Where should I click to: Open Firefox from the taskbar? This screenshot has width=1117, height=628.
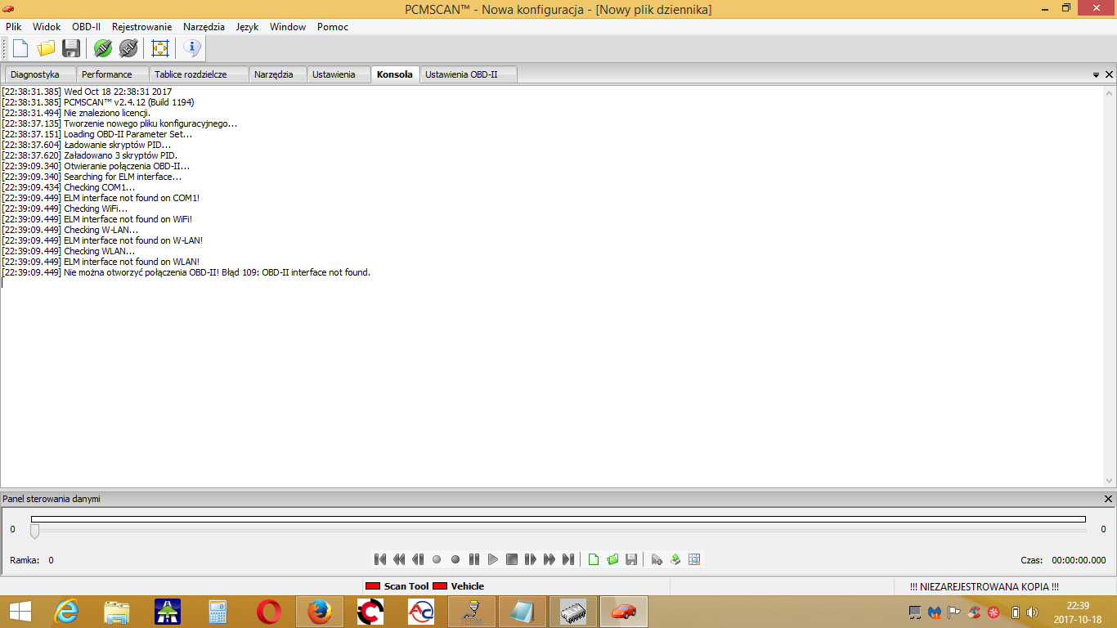tap(320, 612)
